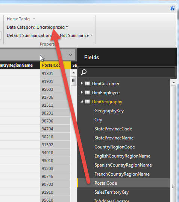Select the GeographyKey field
Viewport: 179px width, 202px height.
(109, 111)
